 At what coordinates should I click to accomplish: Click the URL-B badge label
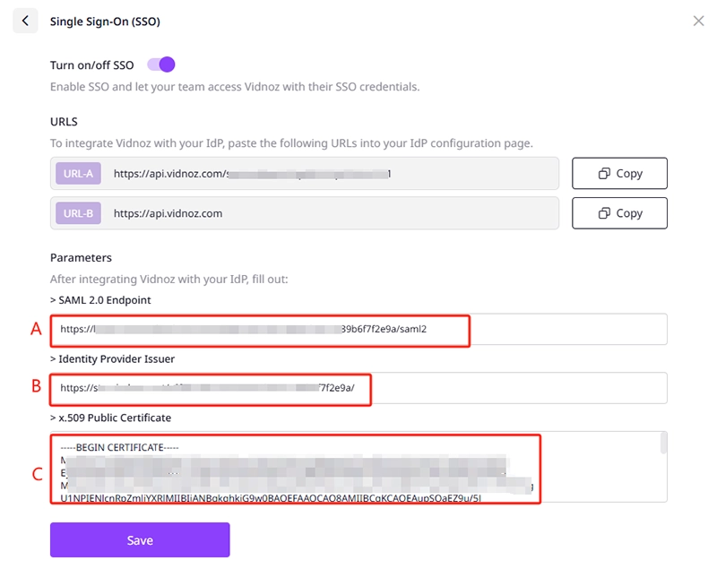click(78, 213)
